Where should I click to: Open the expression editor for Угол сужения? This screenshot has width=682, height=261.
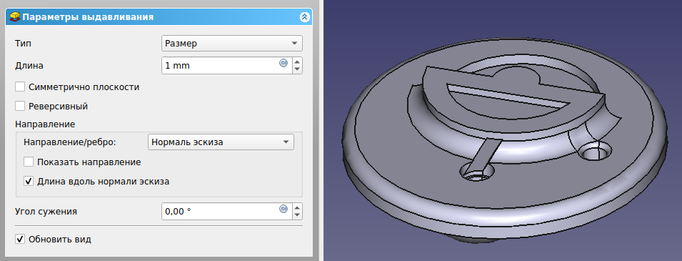coord(283,209)
